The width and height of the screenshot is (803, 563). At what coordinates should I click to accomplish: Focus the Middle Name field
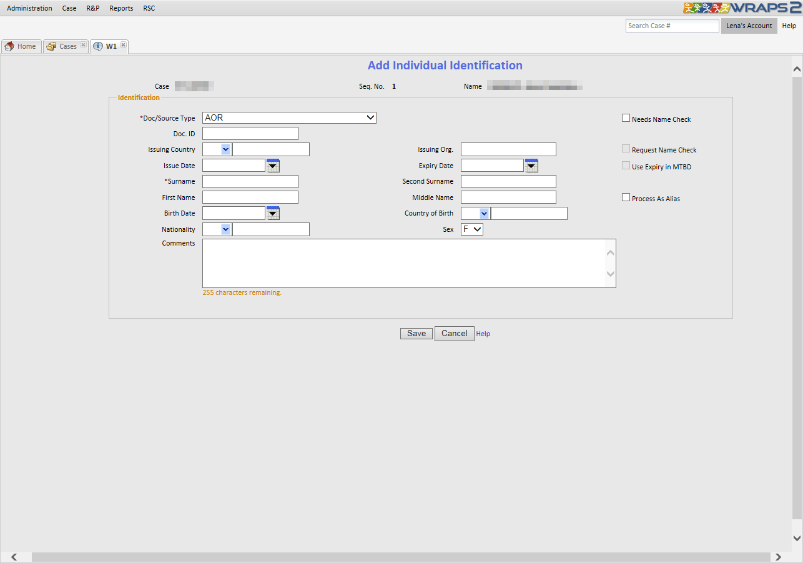508,197
